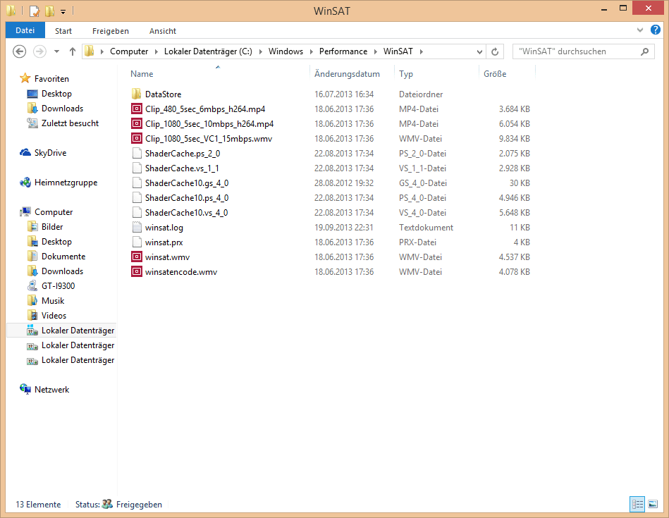Go up one folder level
This screenshot has width=669, height=518.
click(73, 51)
